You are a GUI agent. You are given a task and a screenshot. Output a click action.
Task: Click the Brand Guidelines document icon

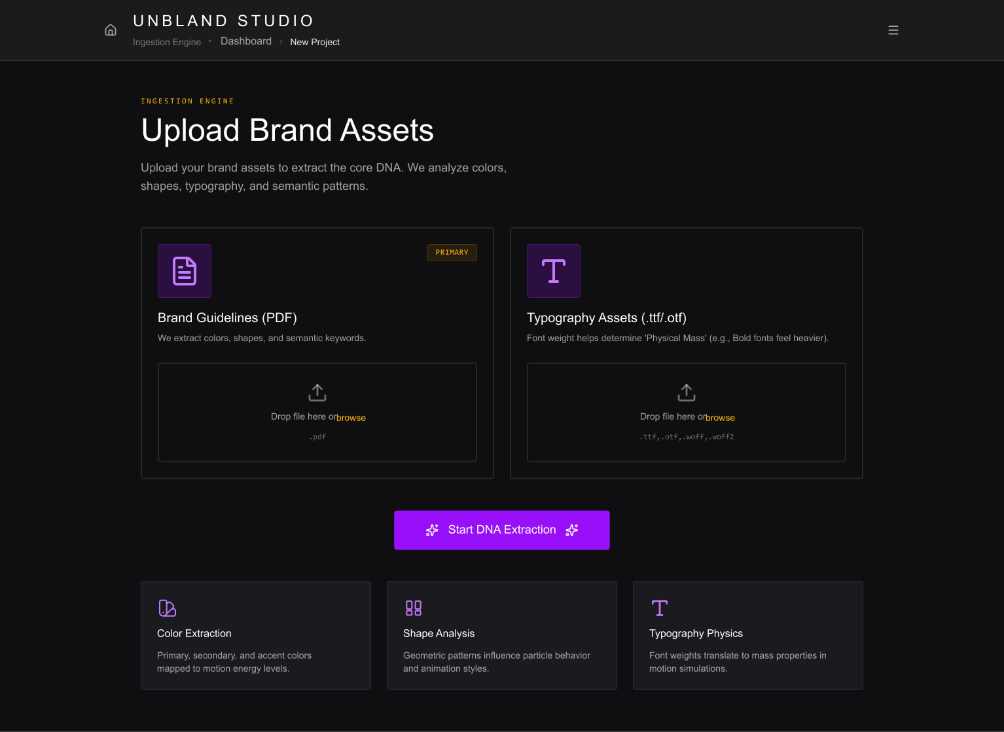click(185, 271)
